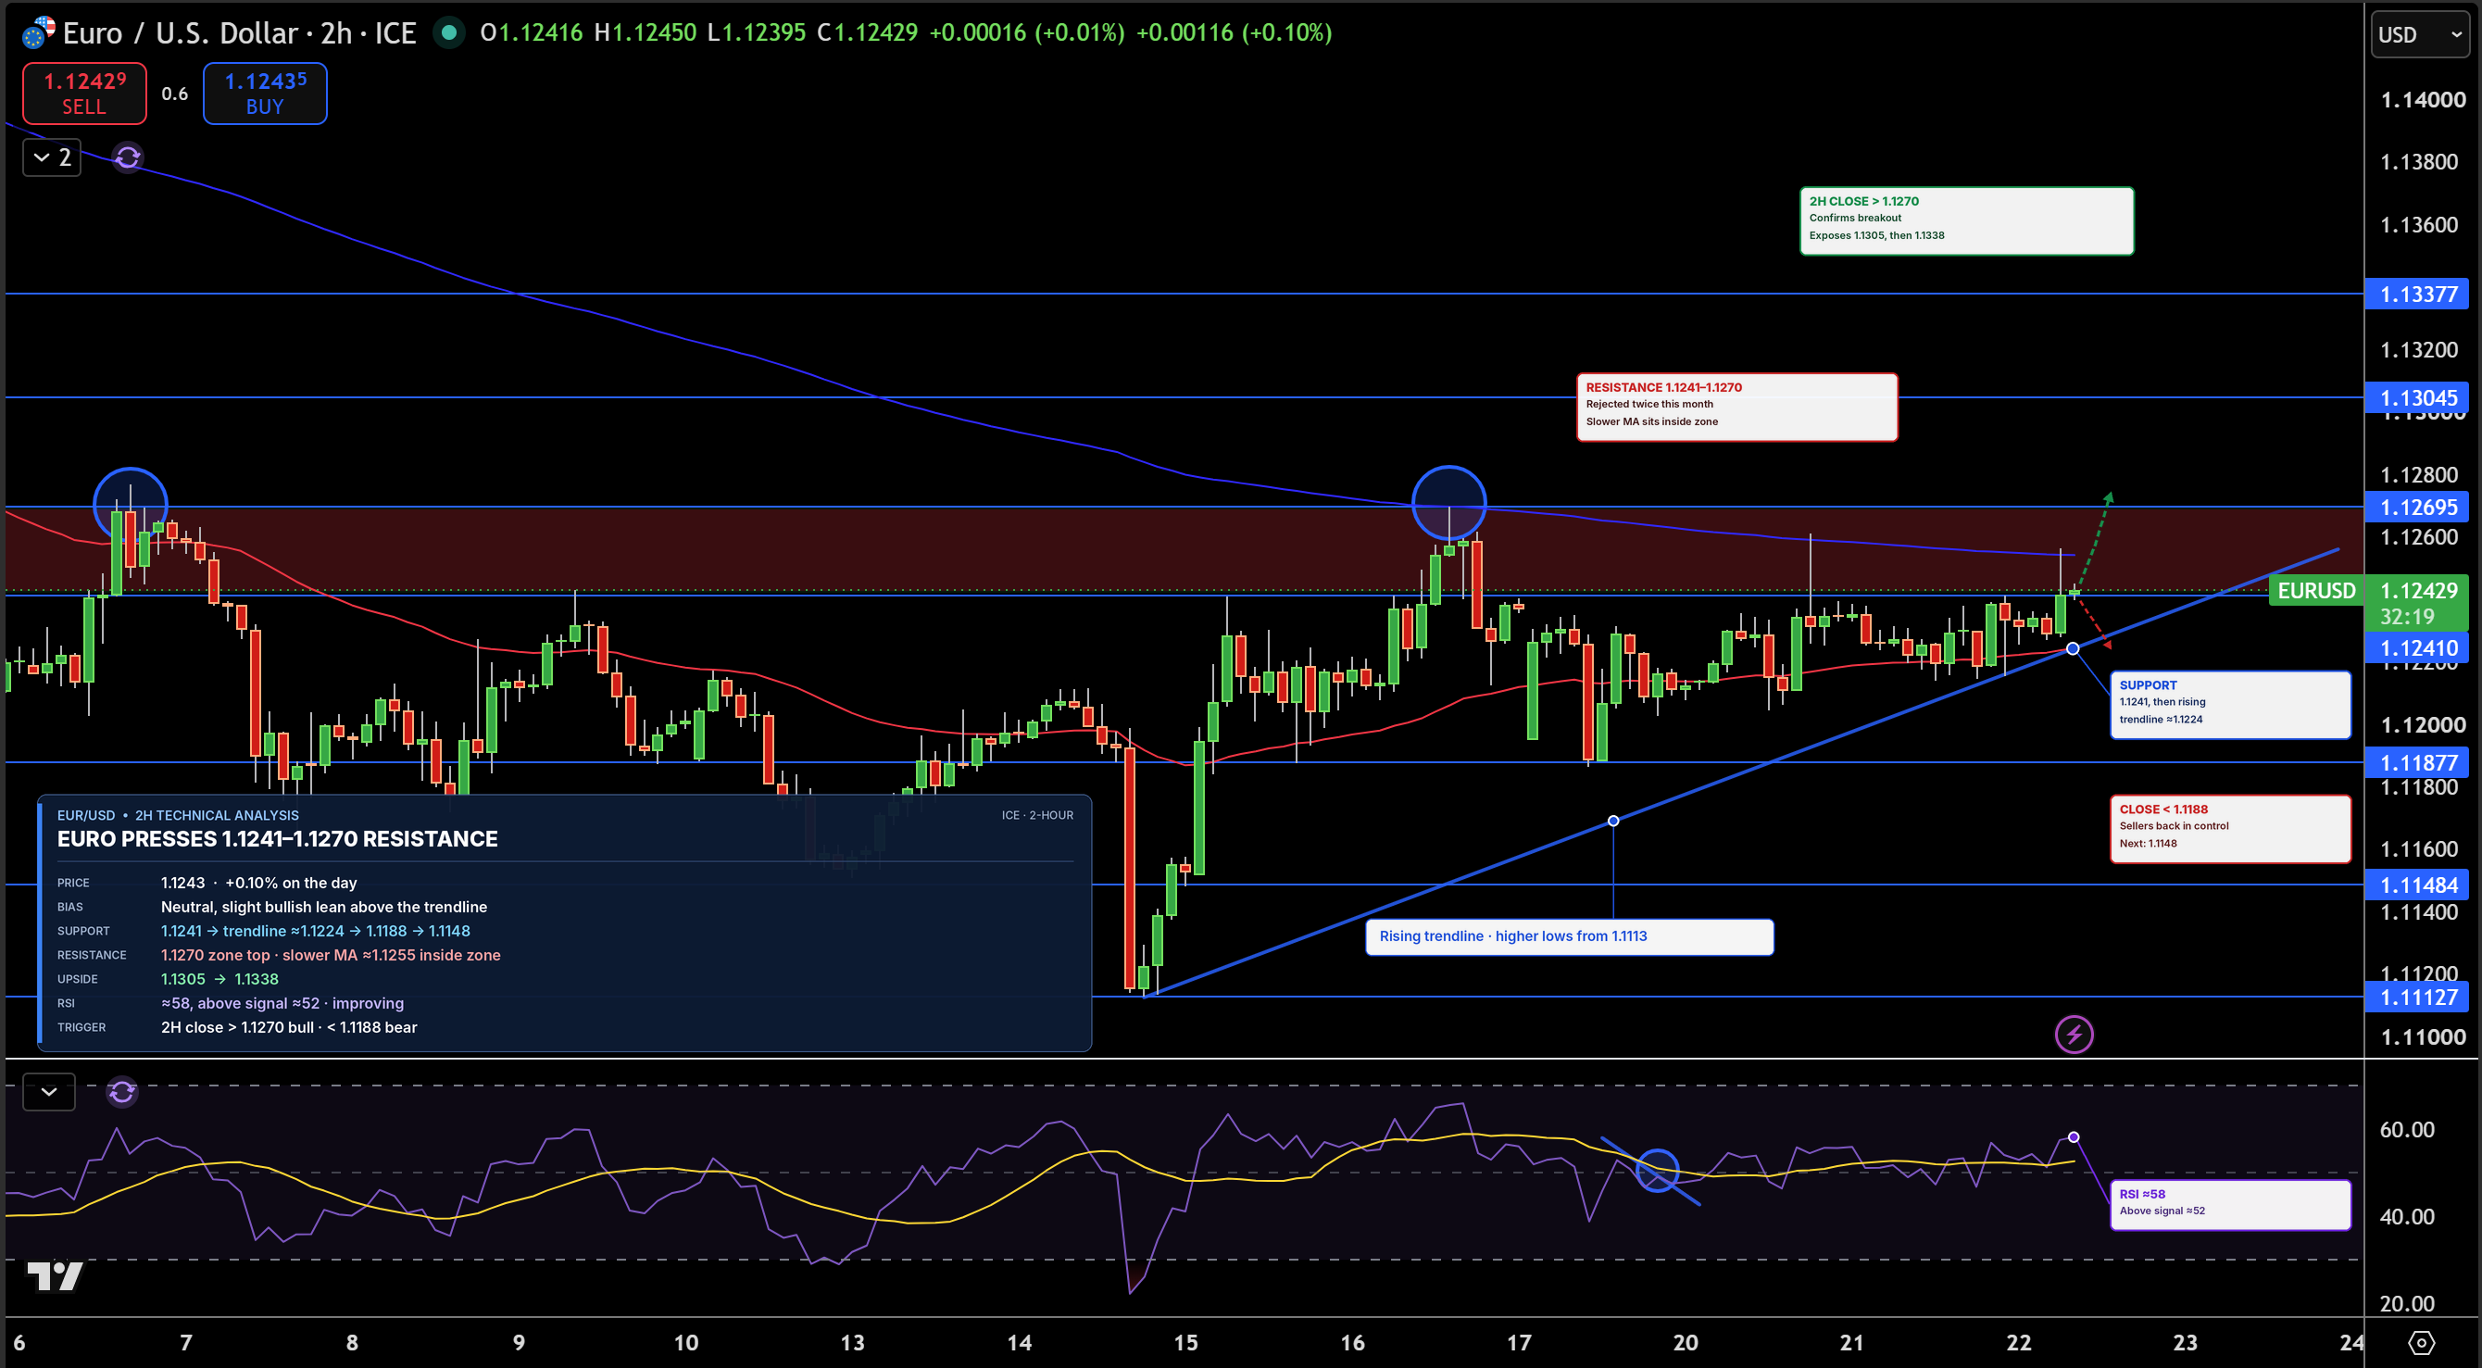
Task: Click the date label 15 on time axis
Action: (1185, 1342)
